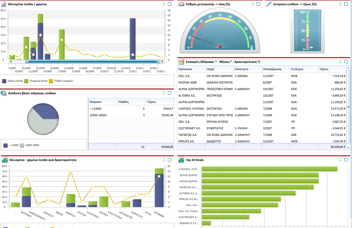Click the CONTROL SYST... bar in Top 10 Deals

click(269, 169)
